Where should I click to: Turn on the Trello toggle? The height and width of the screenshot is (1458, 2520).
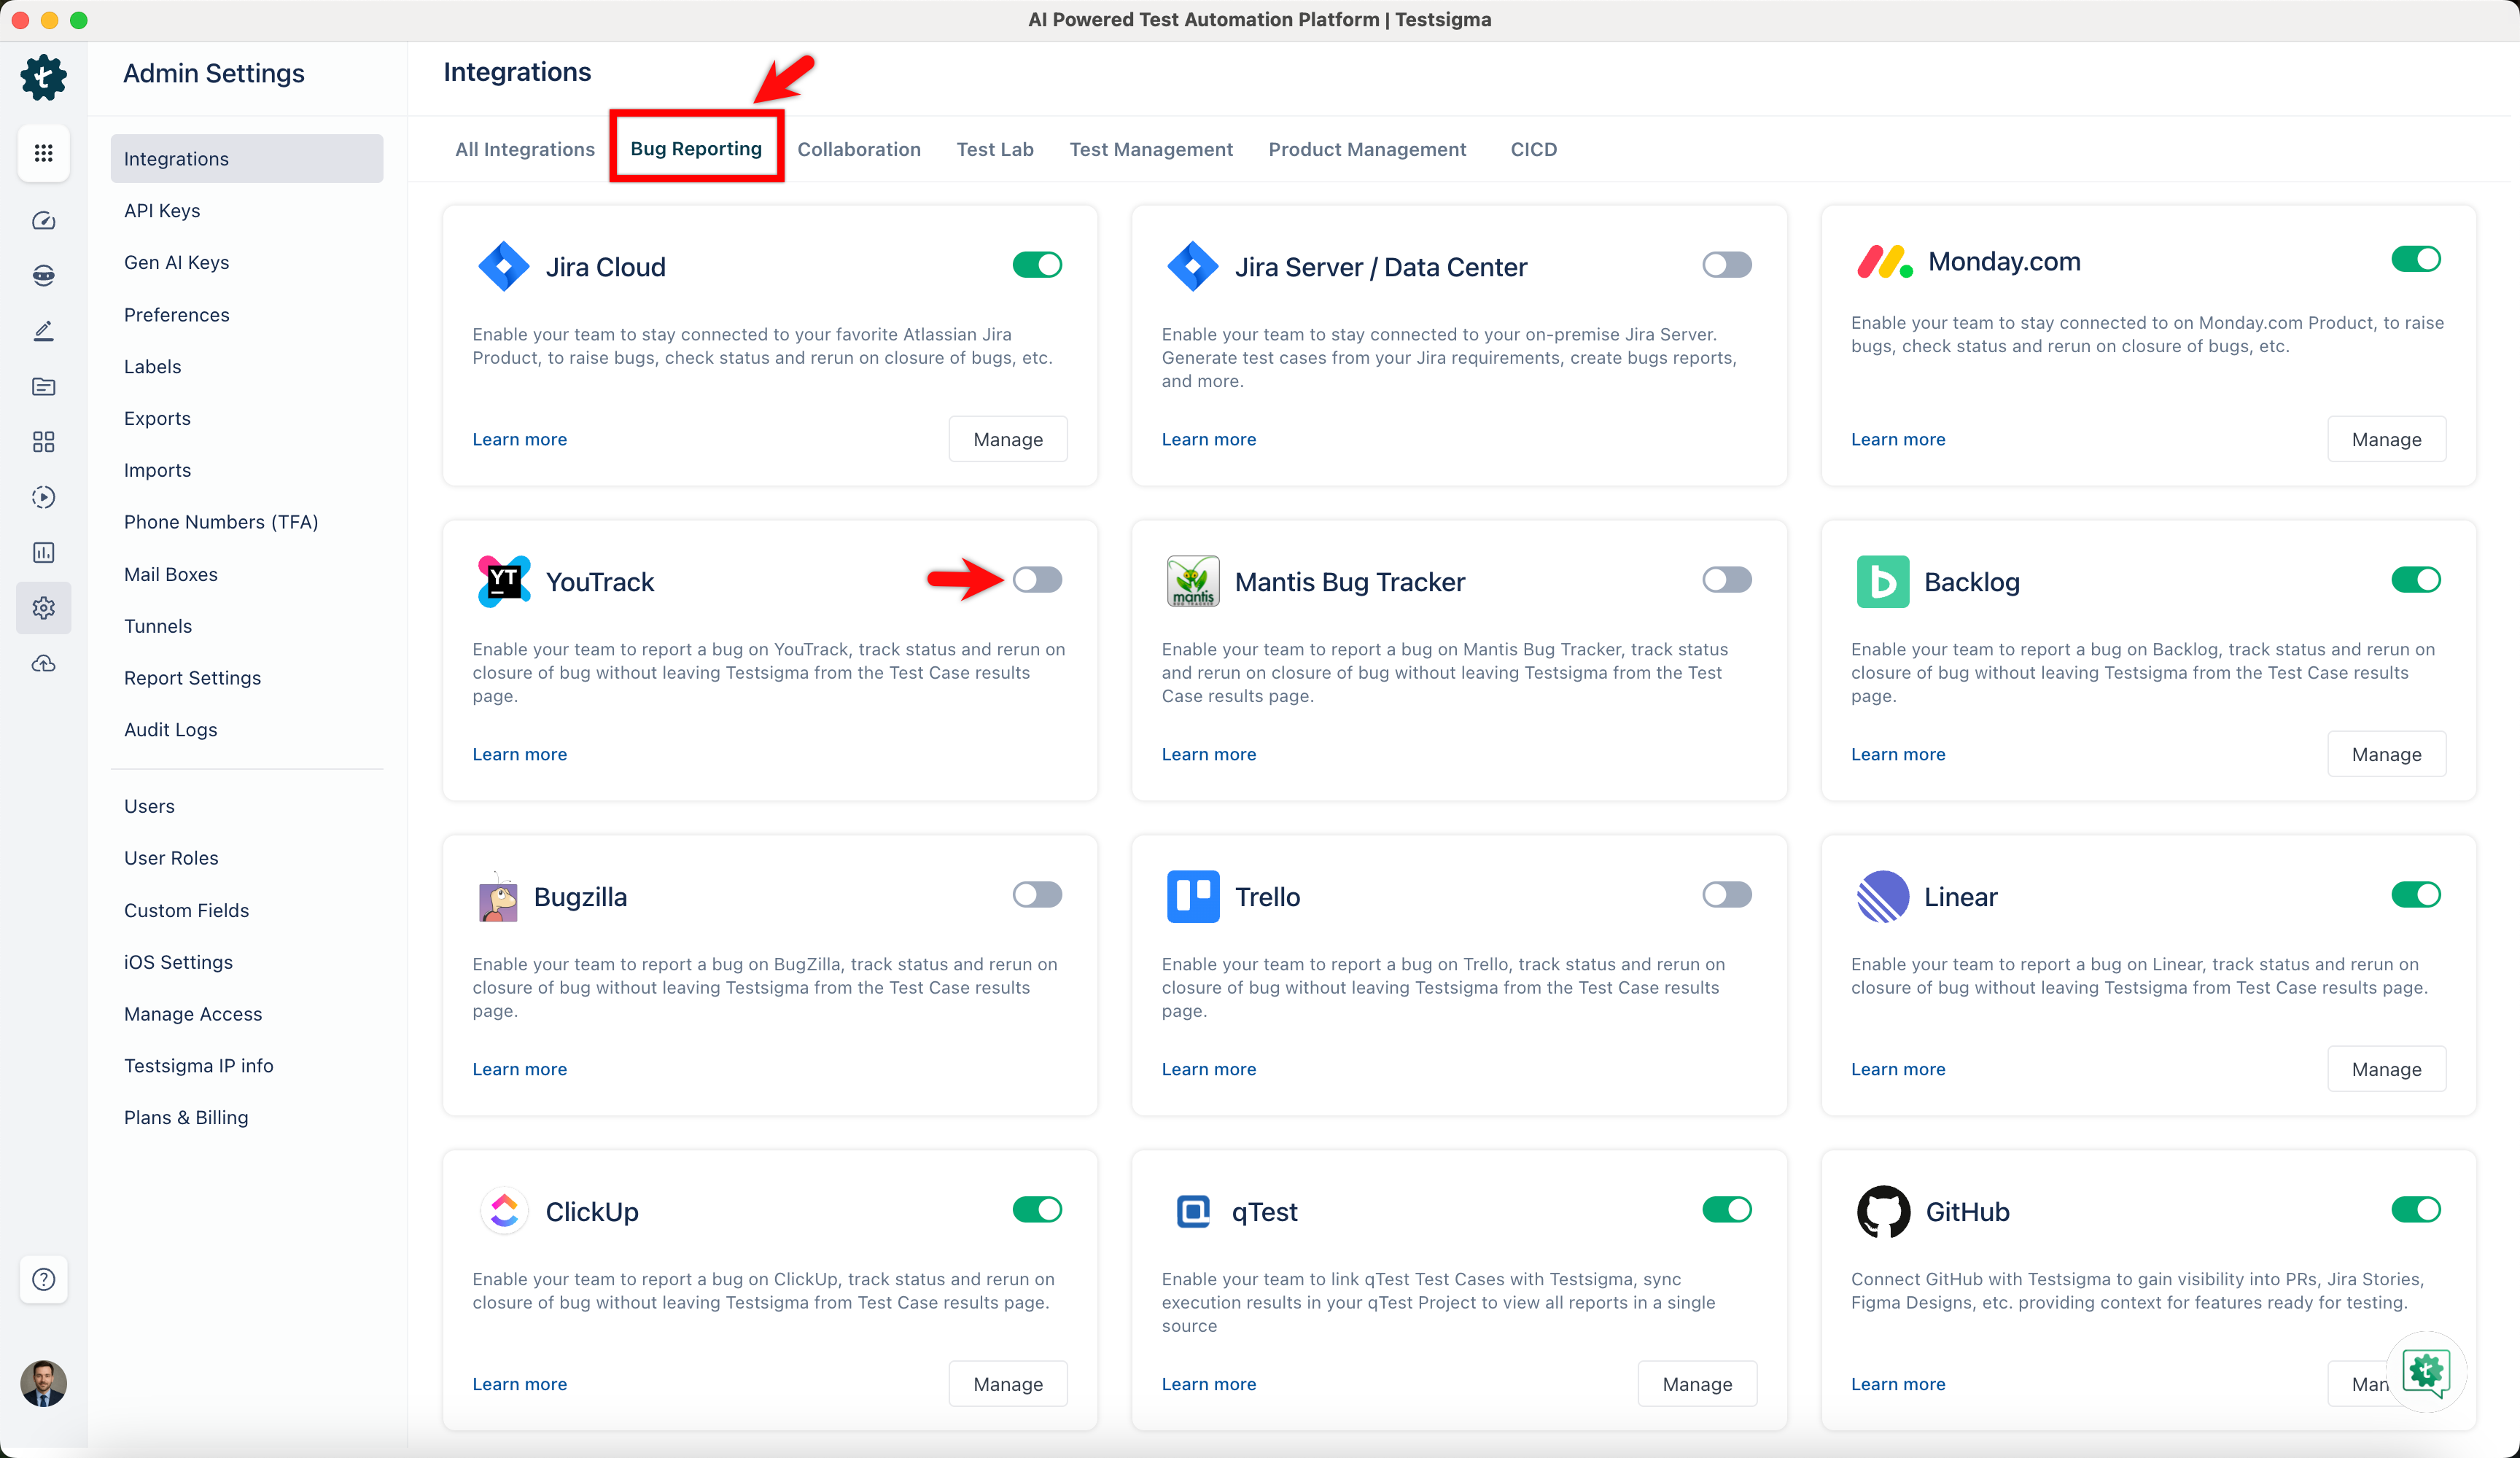[x=1727, y=895]
